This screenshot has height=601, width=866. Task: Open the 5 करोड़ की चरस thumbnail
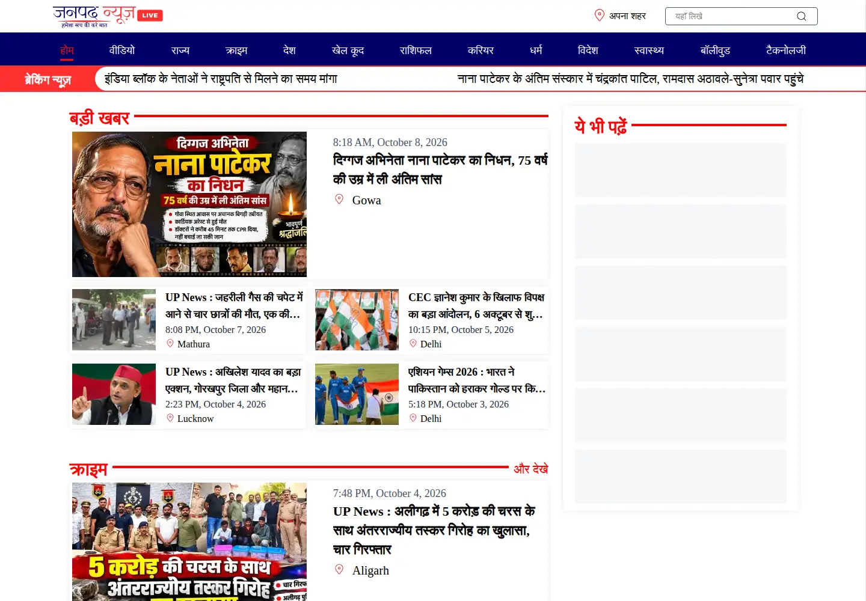(x=189, y=542)
